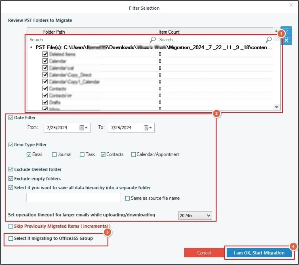Close the Filter Selection dialog

coord(291,5)
